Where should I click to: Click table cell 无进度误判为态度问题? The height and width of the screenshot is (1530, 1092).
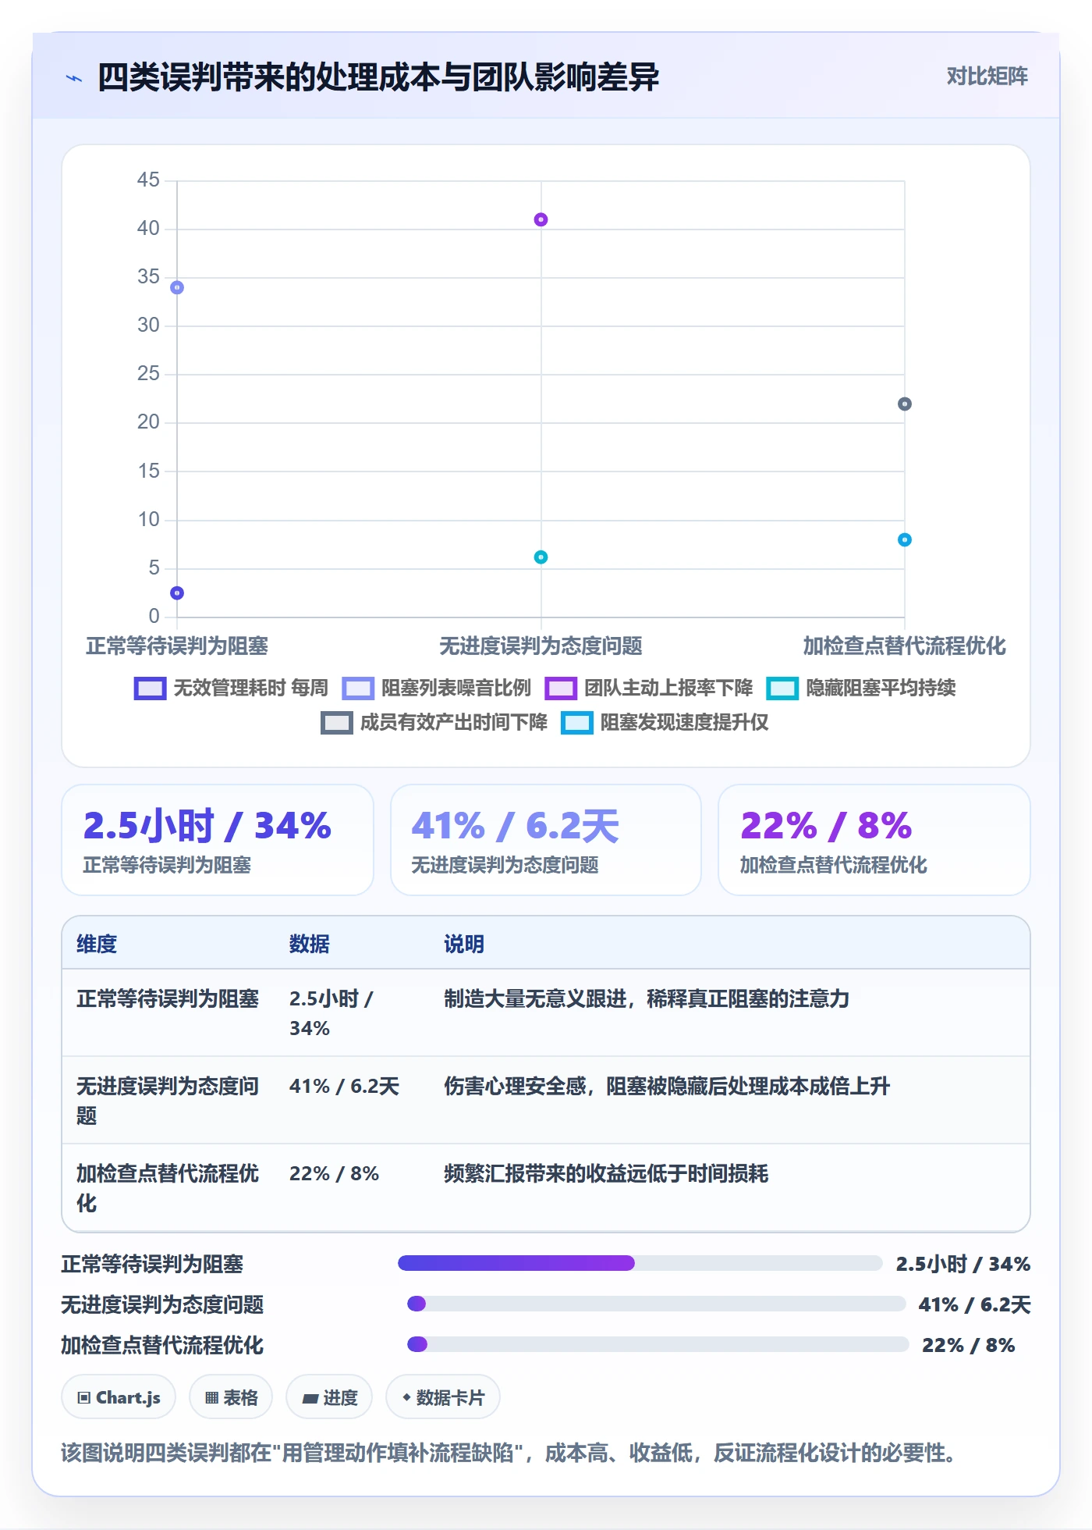(x=168, y=1101)
